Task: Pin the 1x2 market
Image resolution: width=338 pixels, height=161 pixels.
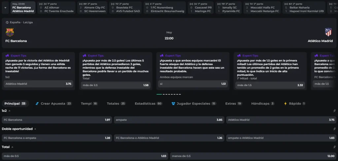Action: (334, 111)
